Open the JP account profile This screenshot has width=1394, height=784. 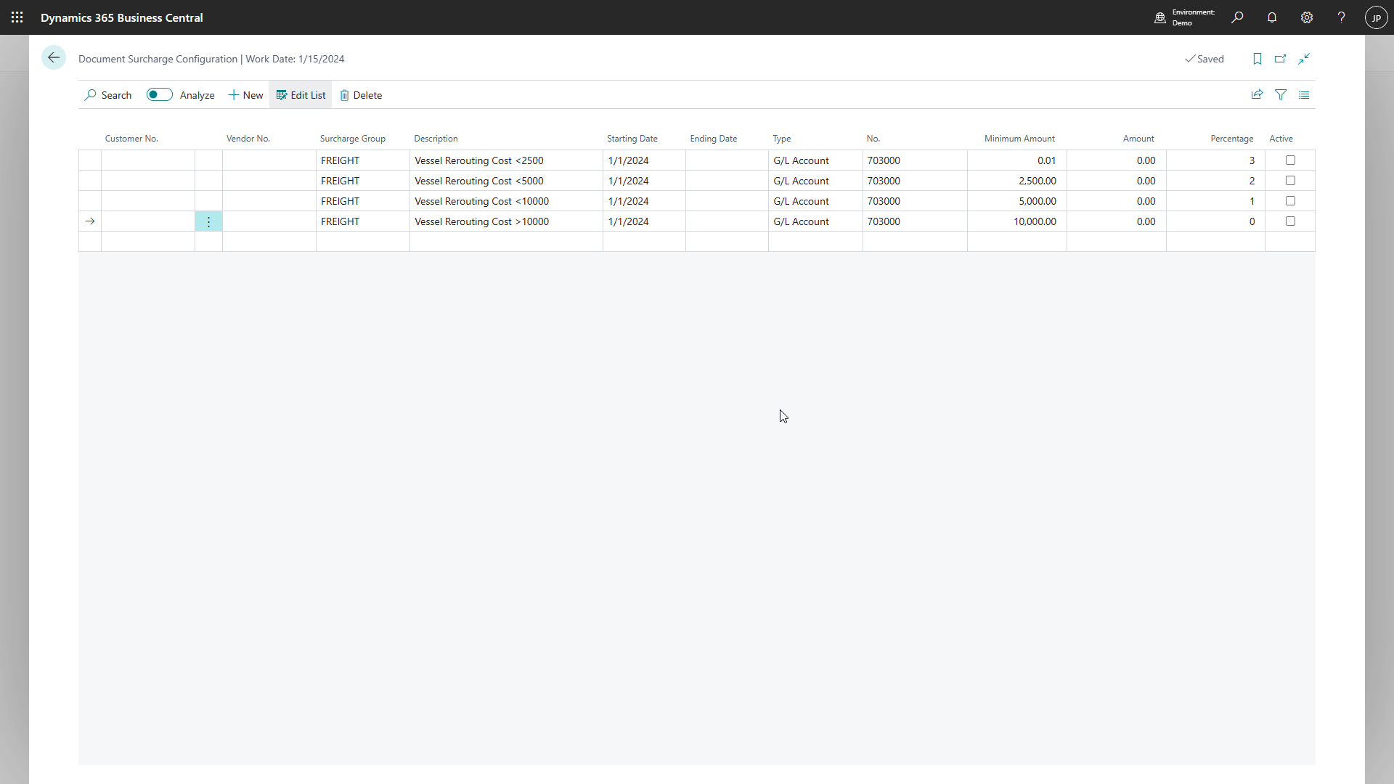pos(1377,17)
